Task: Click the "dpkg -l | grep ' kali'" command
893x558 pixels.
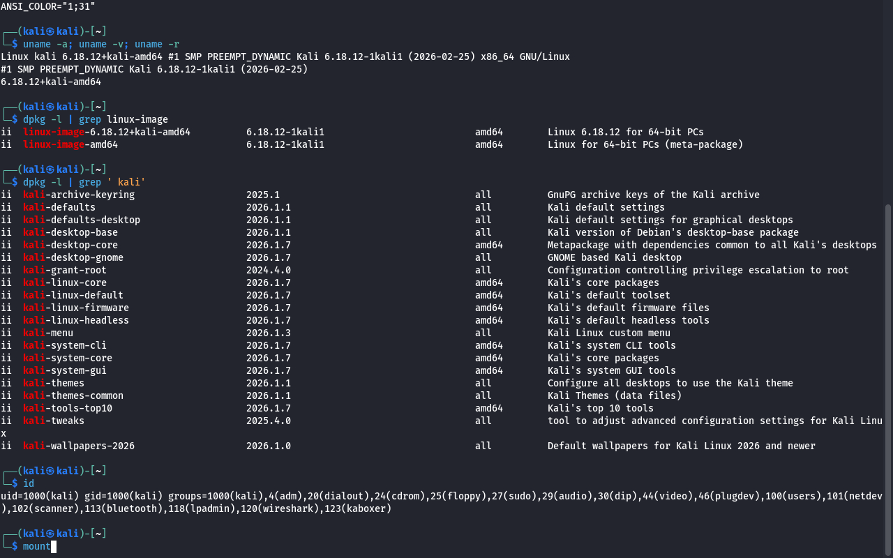Action: click(x=84, y=182)
